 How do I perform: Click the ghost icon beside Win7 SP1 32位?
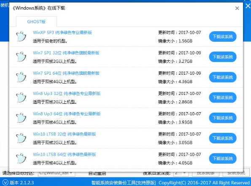[x=21, y=57]
